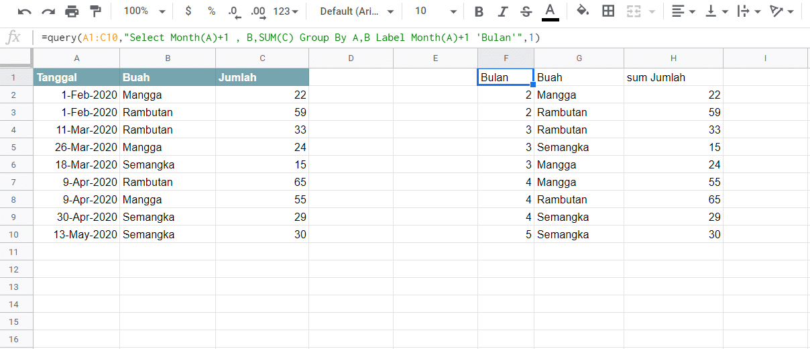Select cell with 26-Mar-2020
This screenshot has height=349, width=810.
76,147
